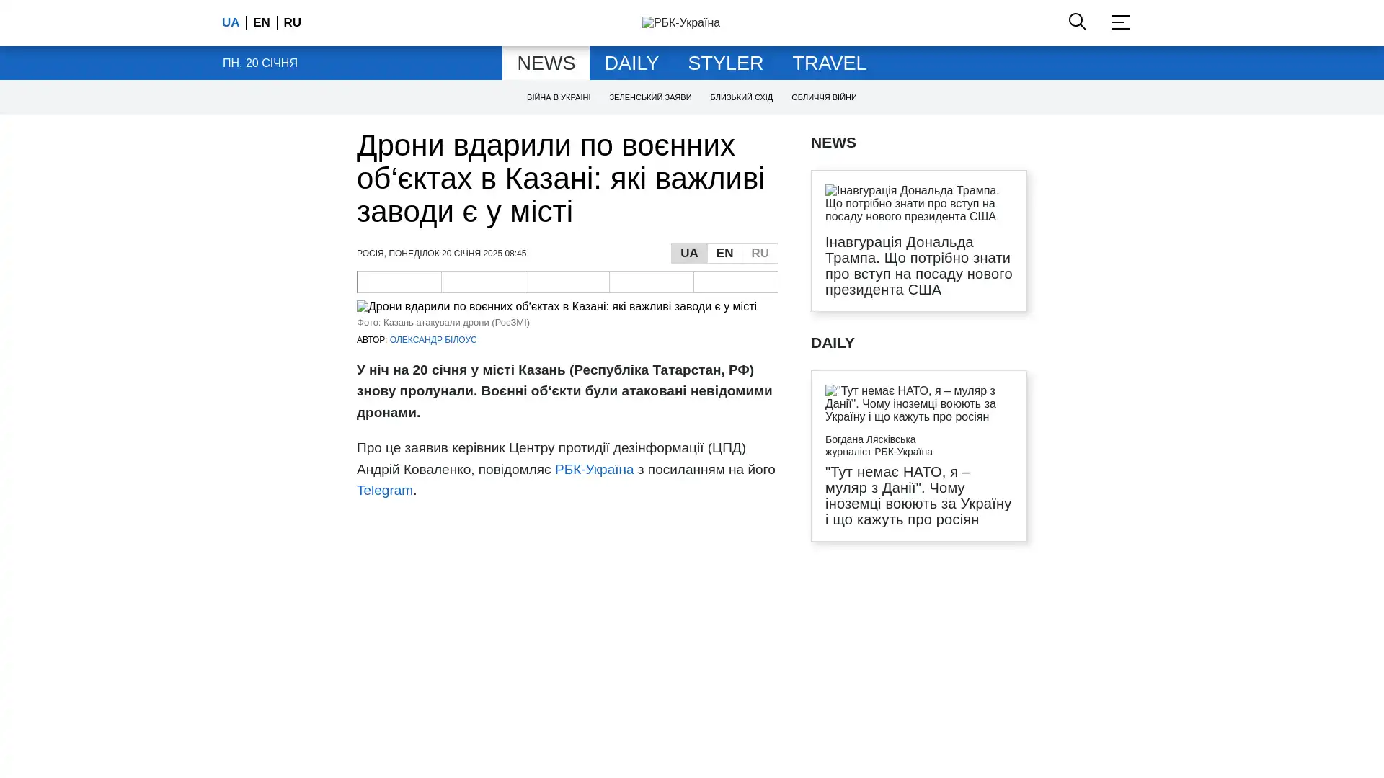Open the DAILY tab

(x=631, y=63)
